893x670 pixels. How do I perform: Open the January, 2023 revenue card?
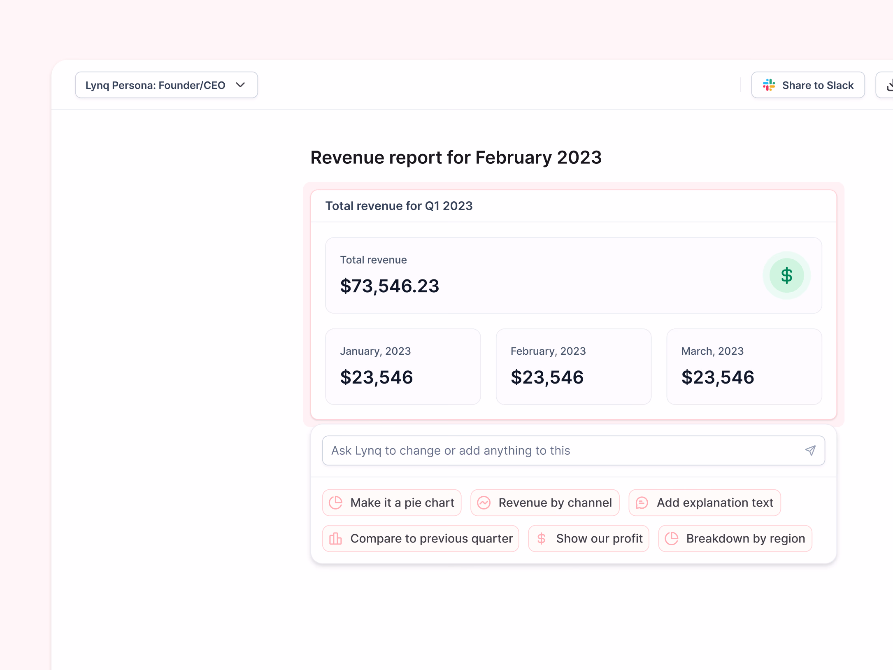click(x=403, y=366)
